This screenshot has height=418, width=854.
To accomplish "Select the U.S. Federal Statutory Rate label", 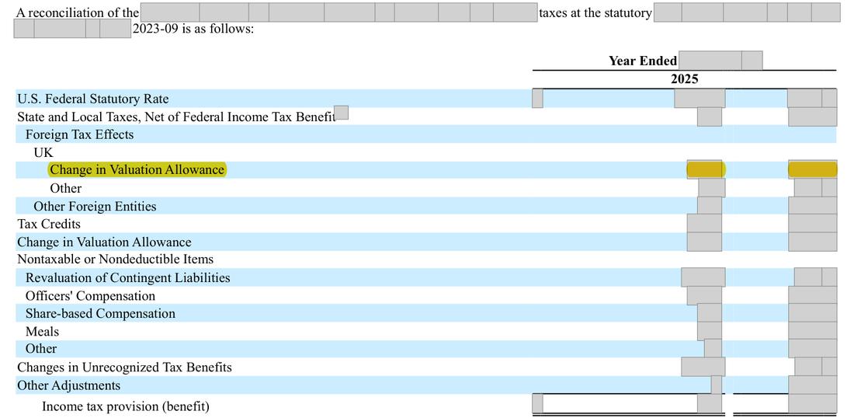I will coord(93,99).
